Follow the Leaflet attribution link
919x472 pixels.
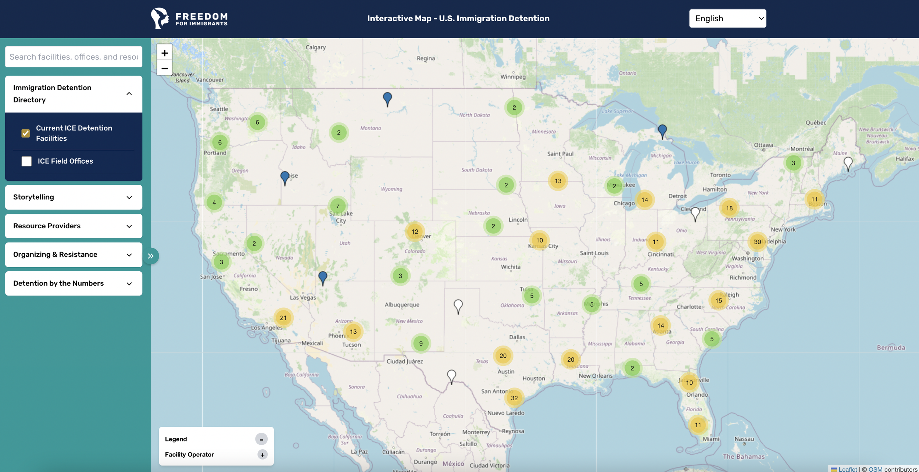[x=847, y=469]
